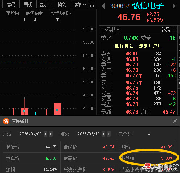
Task: Click the 区域统计 orange app logo
Action: pos(6,121)
